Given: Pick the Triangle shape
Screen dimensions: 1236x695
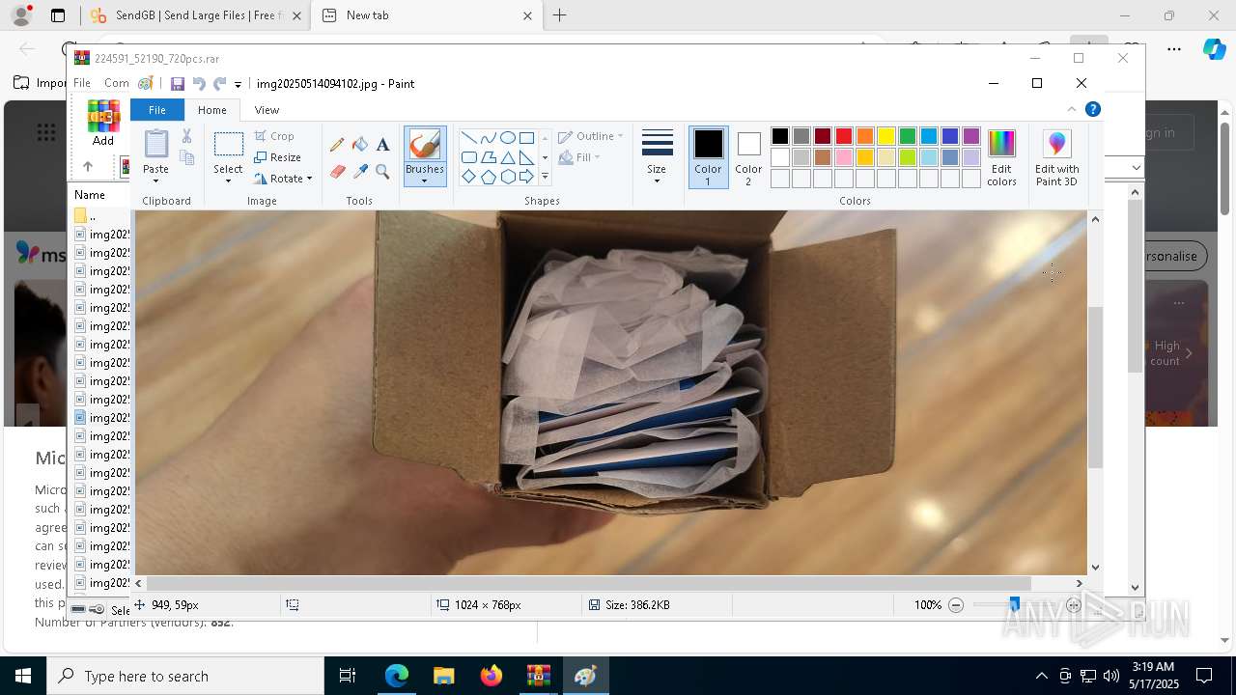Looking at the screenshot, I should coord(507,157).
